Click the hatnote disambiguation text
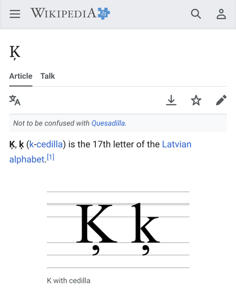This screenshot has height=293, width=236. 70,123
